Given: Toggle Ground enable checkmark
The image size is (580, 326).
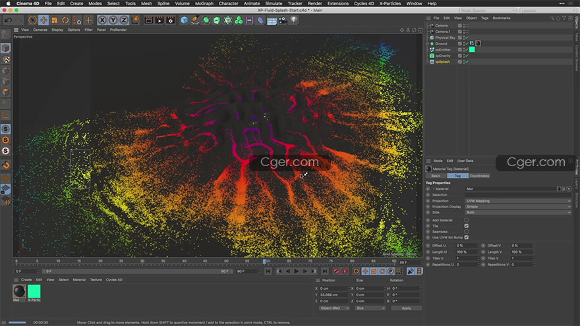Looking at the screenshot, I should 467,43.
